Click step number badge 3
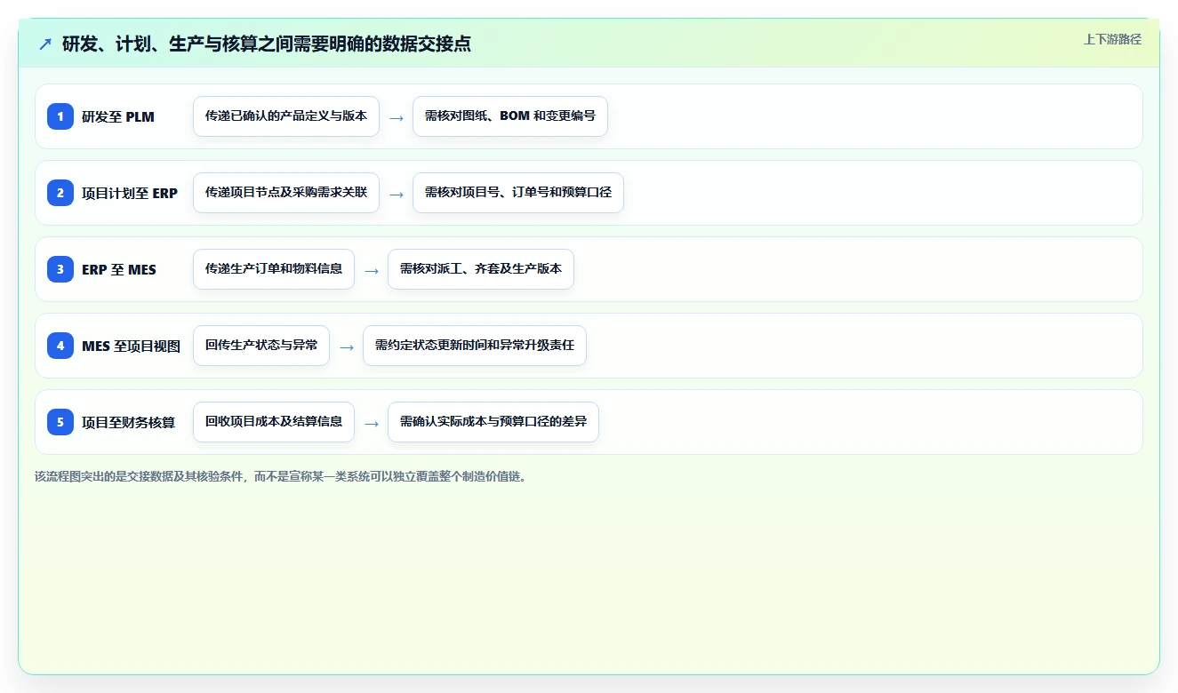Viewport: 1178px width, 693px height. point(60,269)
